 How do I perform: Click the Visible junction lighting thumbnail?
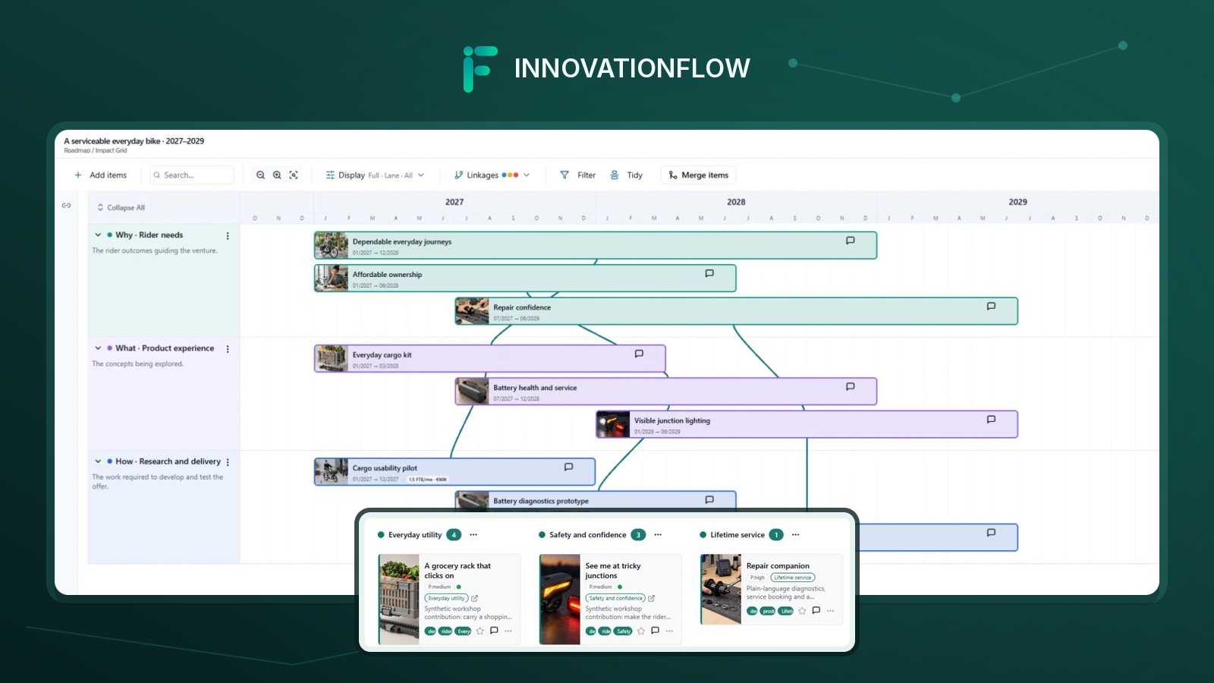[613, 424]
